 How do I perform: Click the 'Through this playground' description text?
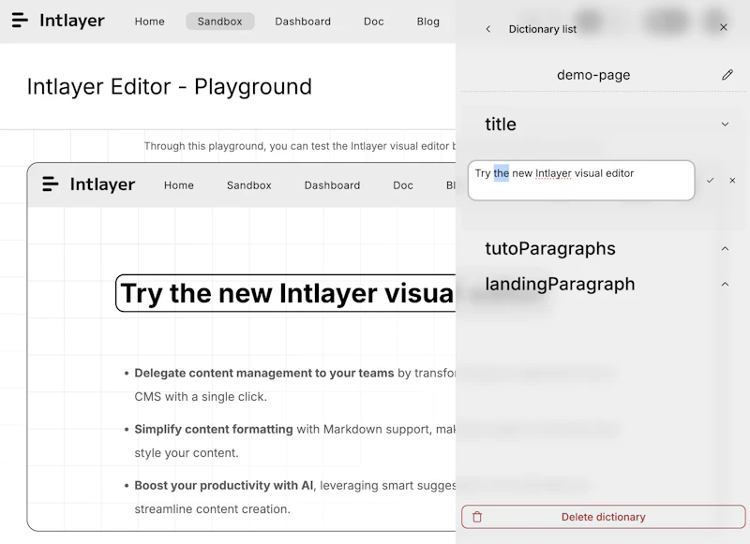[300, 146]
